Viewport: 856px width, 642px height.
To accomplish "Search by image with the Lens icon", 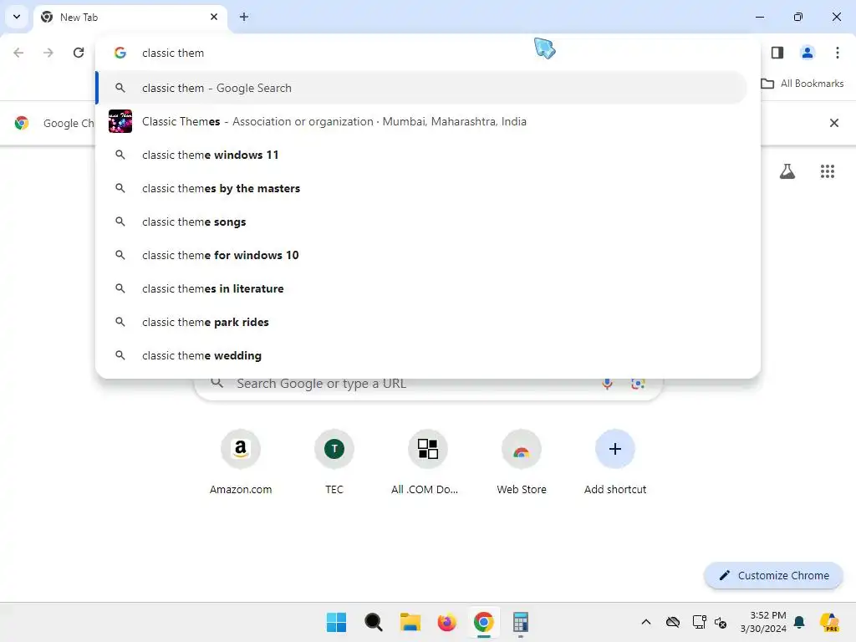I will 638,384.
